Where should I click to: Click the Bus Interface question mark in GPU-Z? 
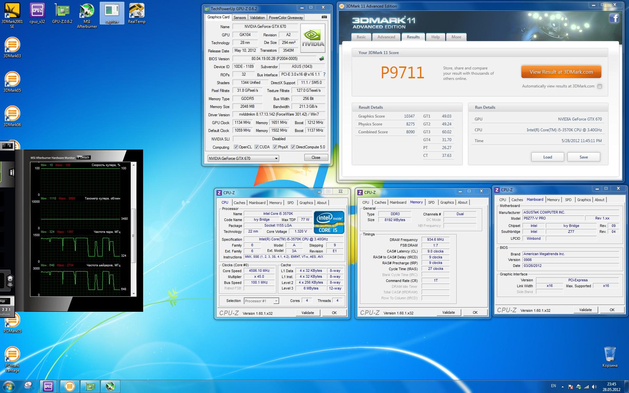tap(324, 74)
